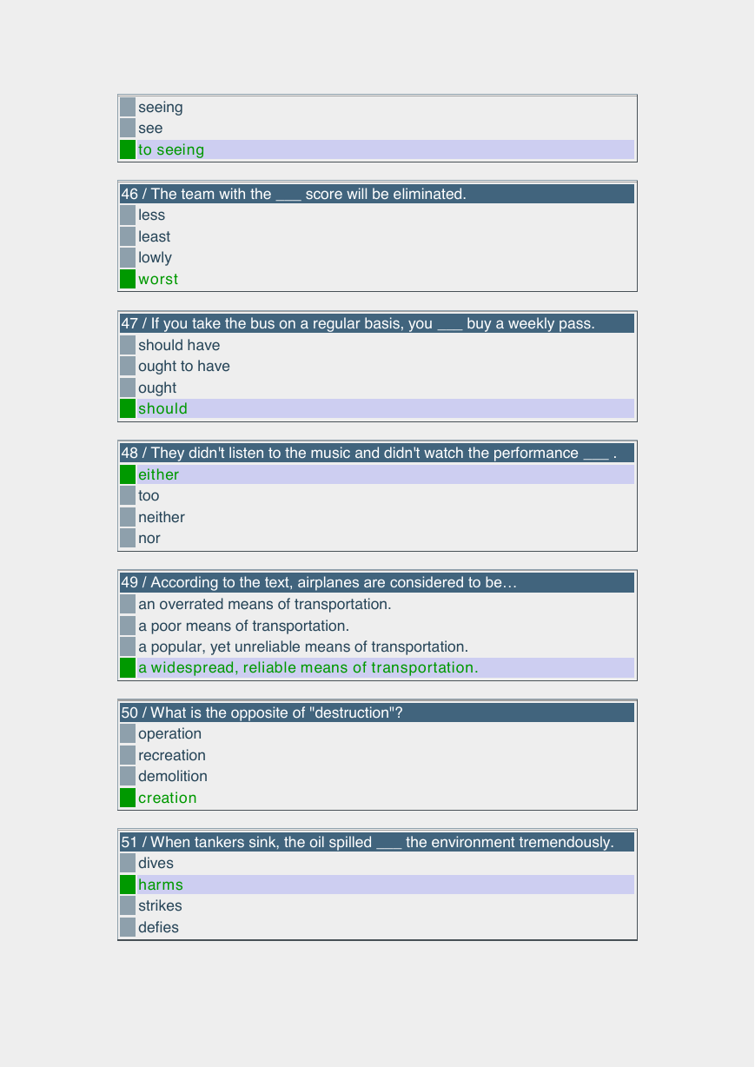755x1067 pixels.
Task: Click question 50 header about 'destruction'
Action: pyautogui.click(x=377, y=712)
